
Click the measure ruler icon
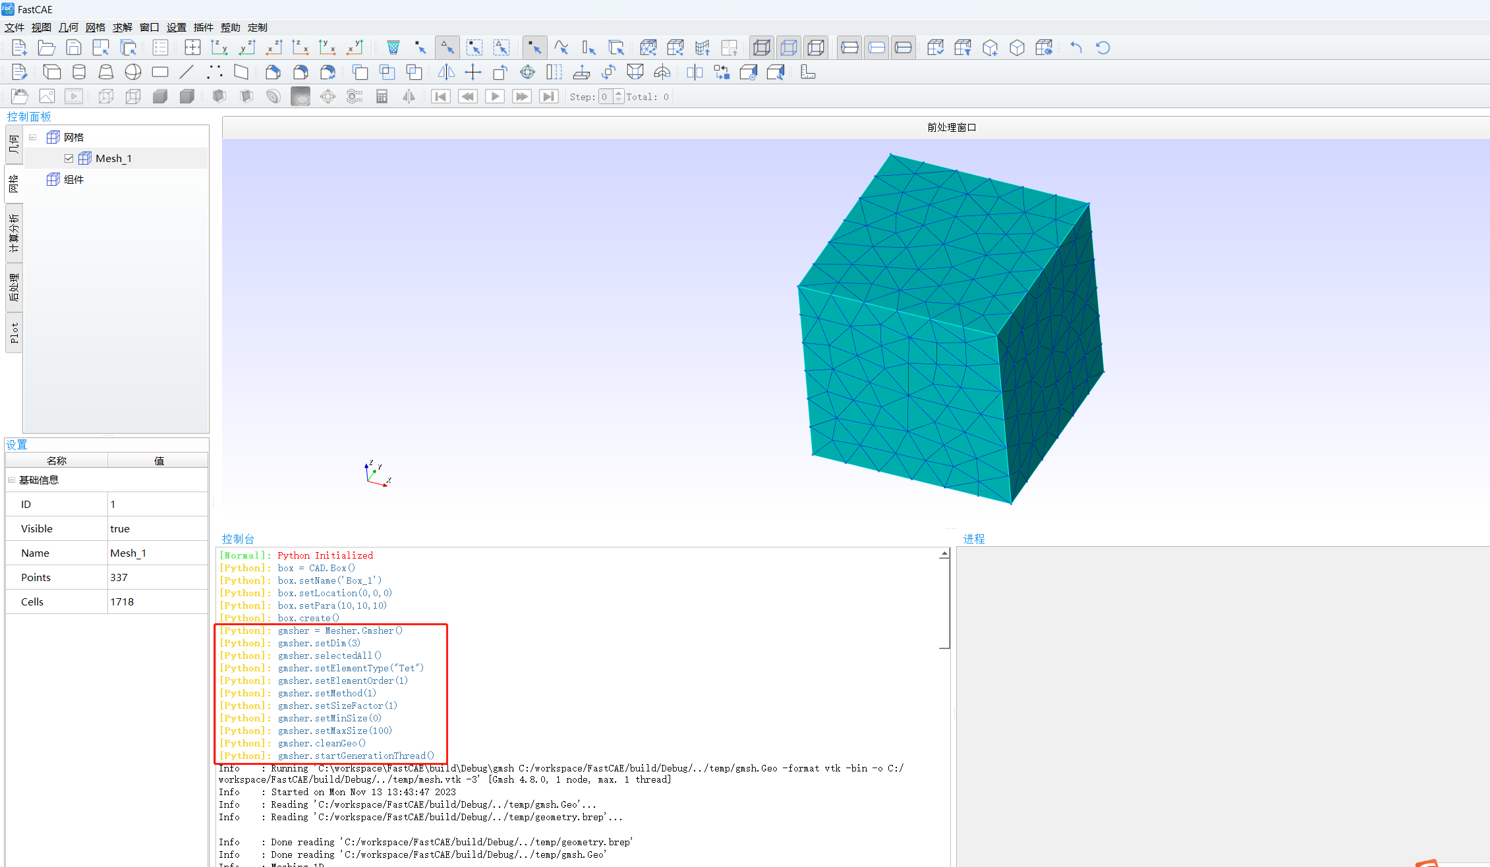pyautogui.click(x=808, y=72)
